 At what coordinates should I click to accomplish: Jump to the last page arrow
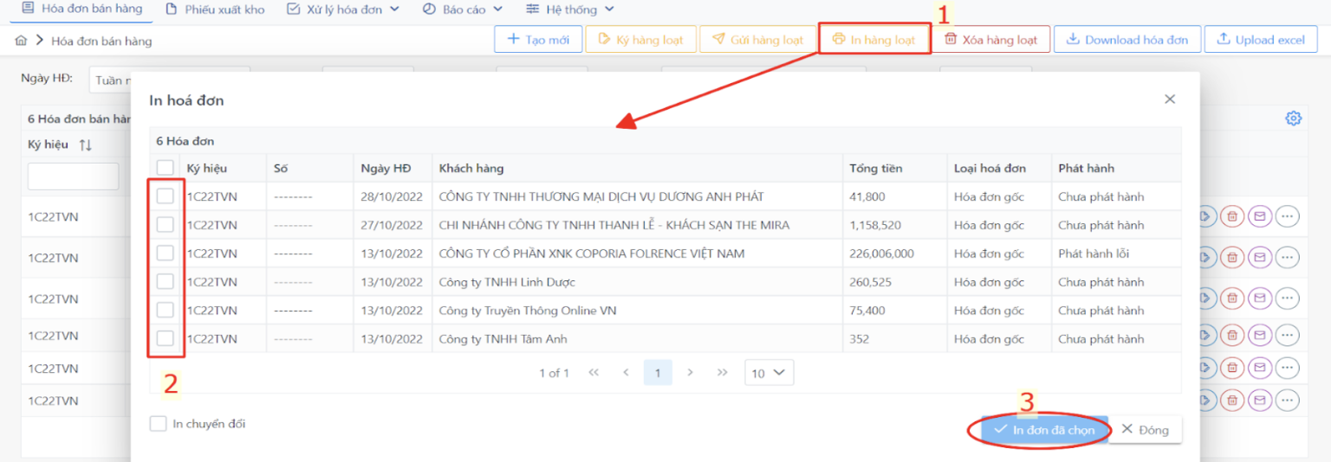click(723, 373)
